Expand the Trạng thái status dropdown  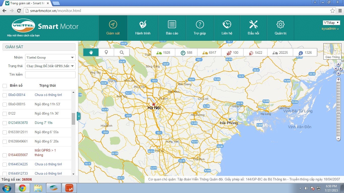(50, 66)
